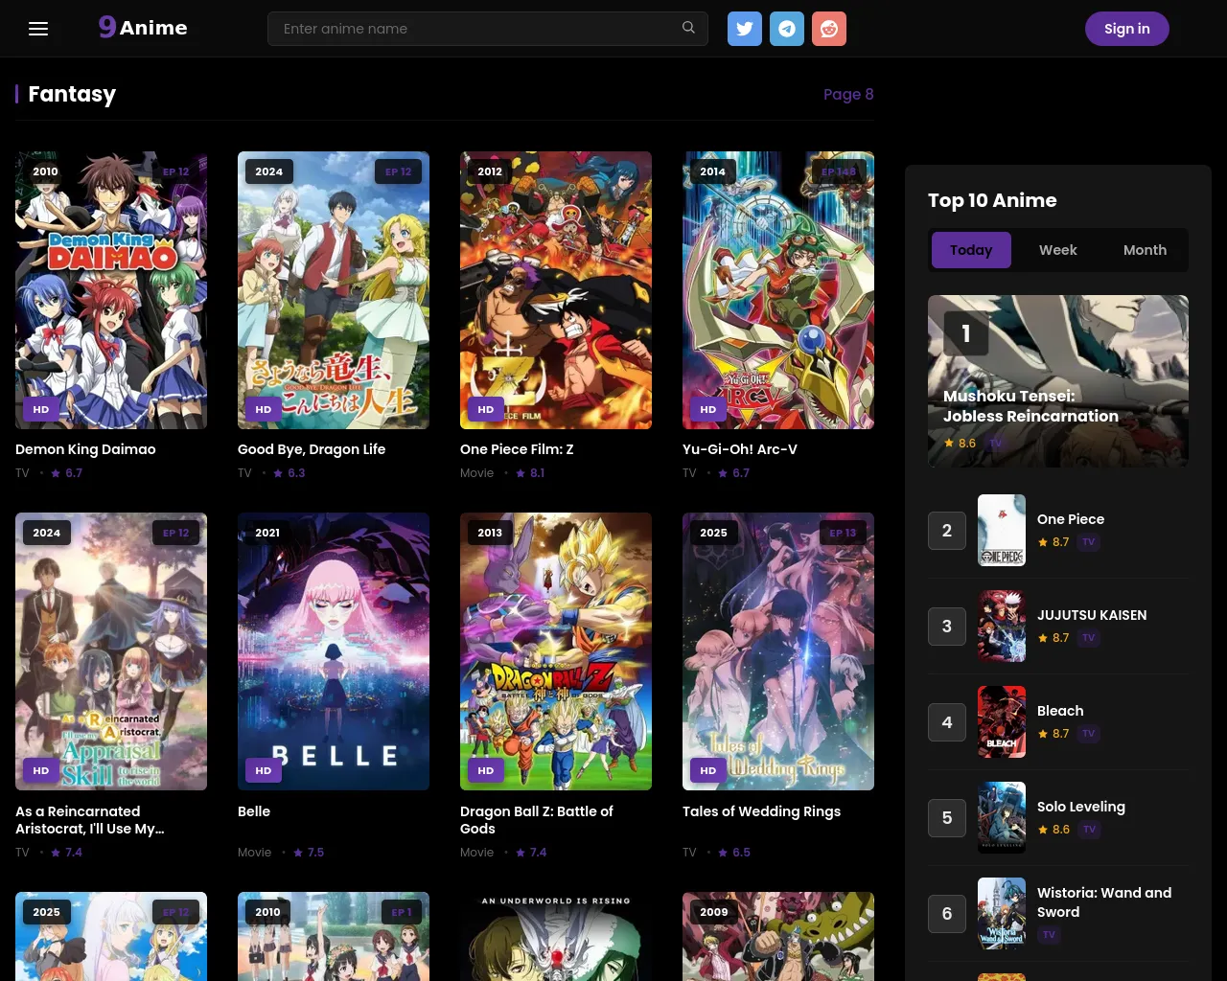
Task: Open Bleach small cover thumbnail
Action: [1002, 722]
